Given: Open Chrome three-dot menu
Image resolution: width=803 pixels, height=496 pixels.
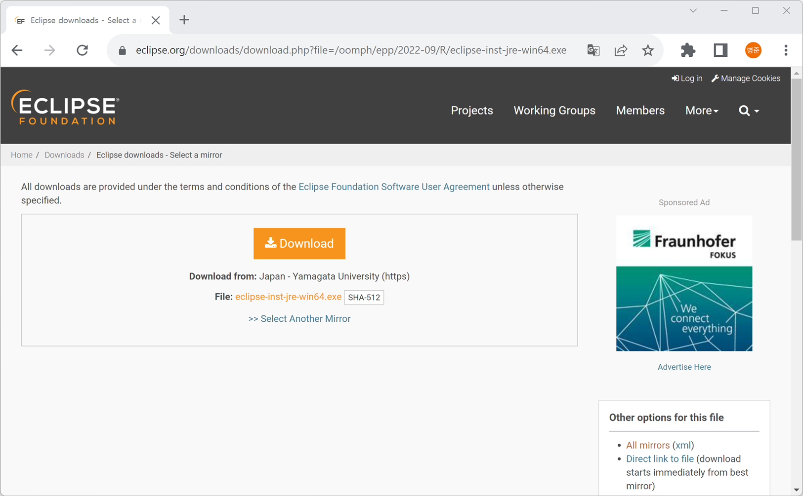Looking at the screenshot, I should click(x=786, y=50).
